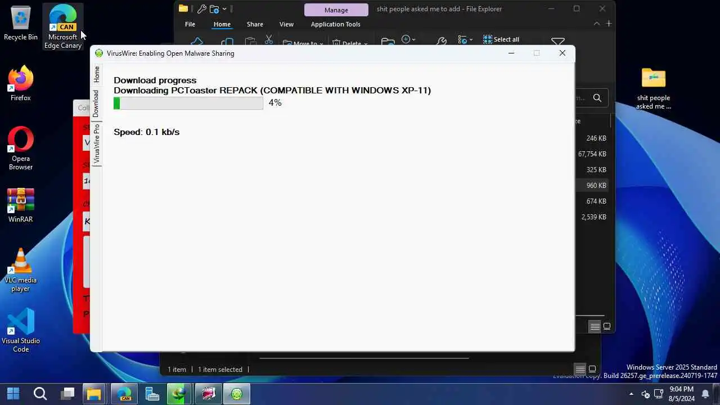This screenshot has width=720, height=405.
Task: Switch to the View ribbon tab
Action: (x=286, y=24)
